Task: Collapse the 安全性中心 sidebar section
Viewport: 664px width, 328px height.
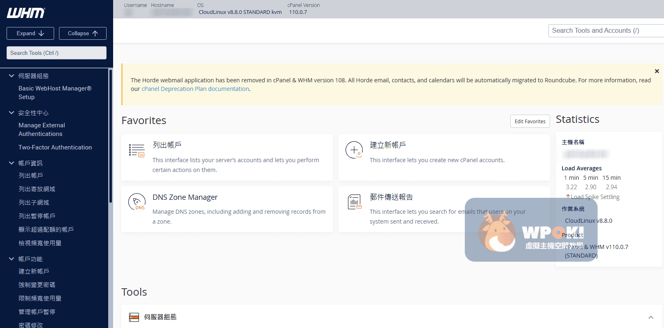Action: coord(11,113)
